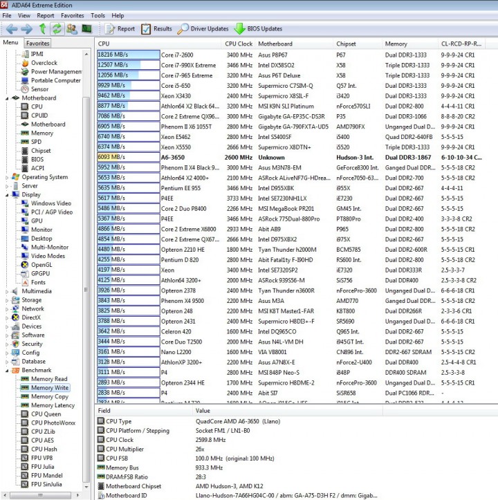Screen dimensions: 498x500
Task: Click the tree pane horizontal scrollbar
Action: (x=40, y=495)
